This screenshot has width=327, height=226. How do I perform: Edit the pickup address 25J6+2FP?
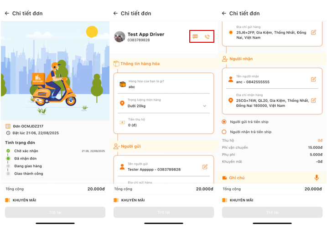[313, 33]
